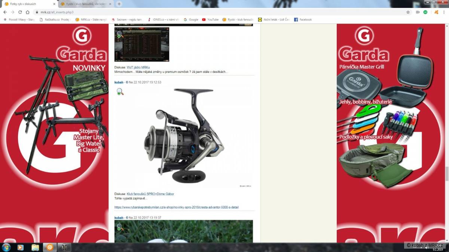Open the green AdGuard extension icon

425,12
